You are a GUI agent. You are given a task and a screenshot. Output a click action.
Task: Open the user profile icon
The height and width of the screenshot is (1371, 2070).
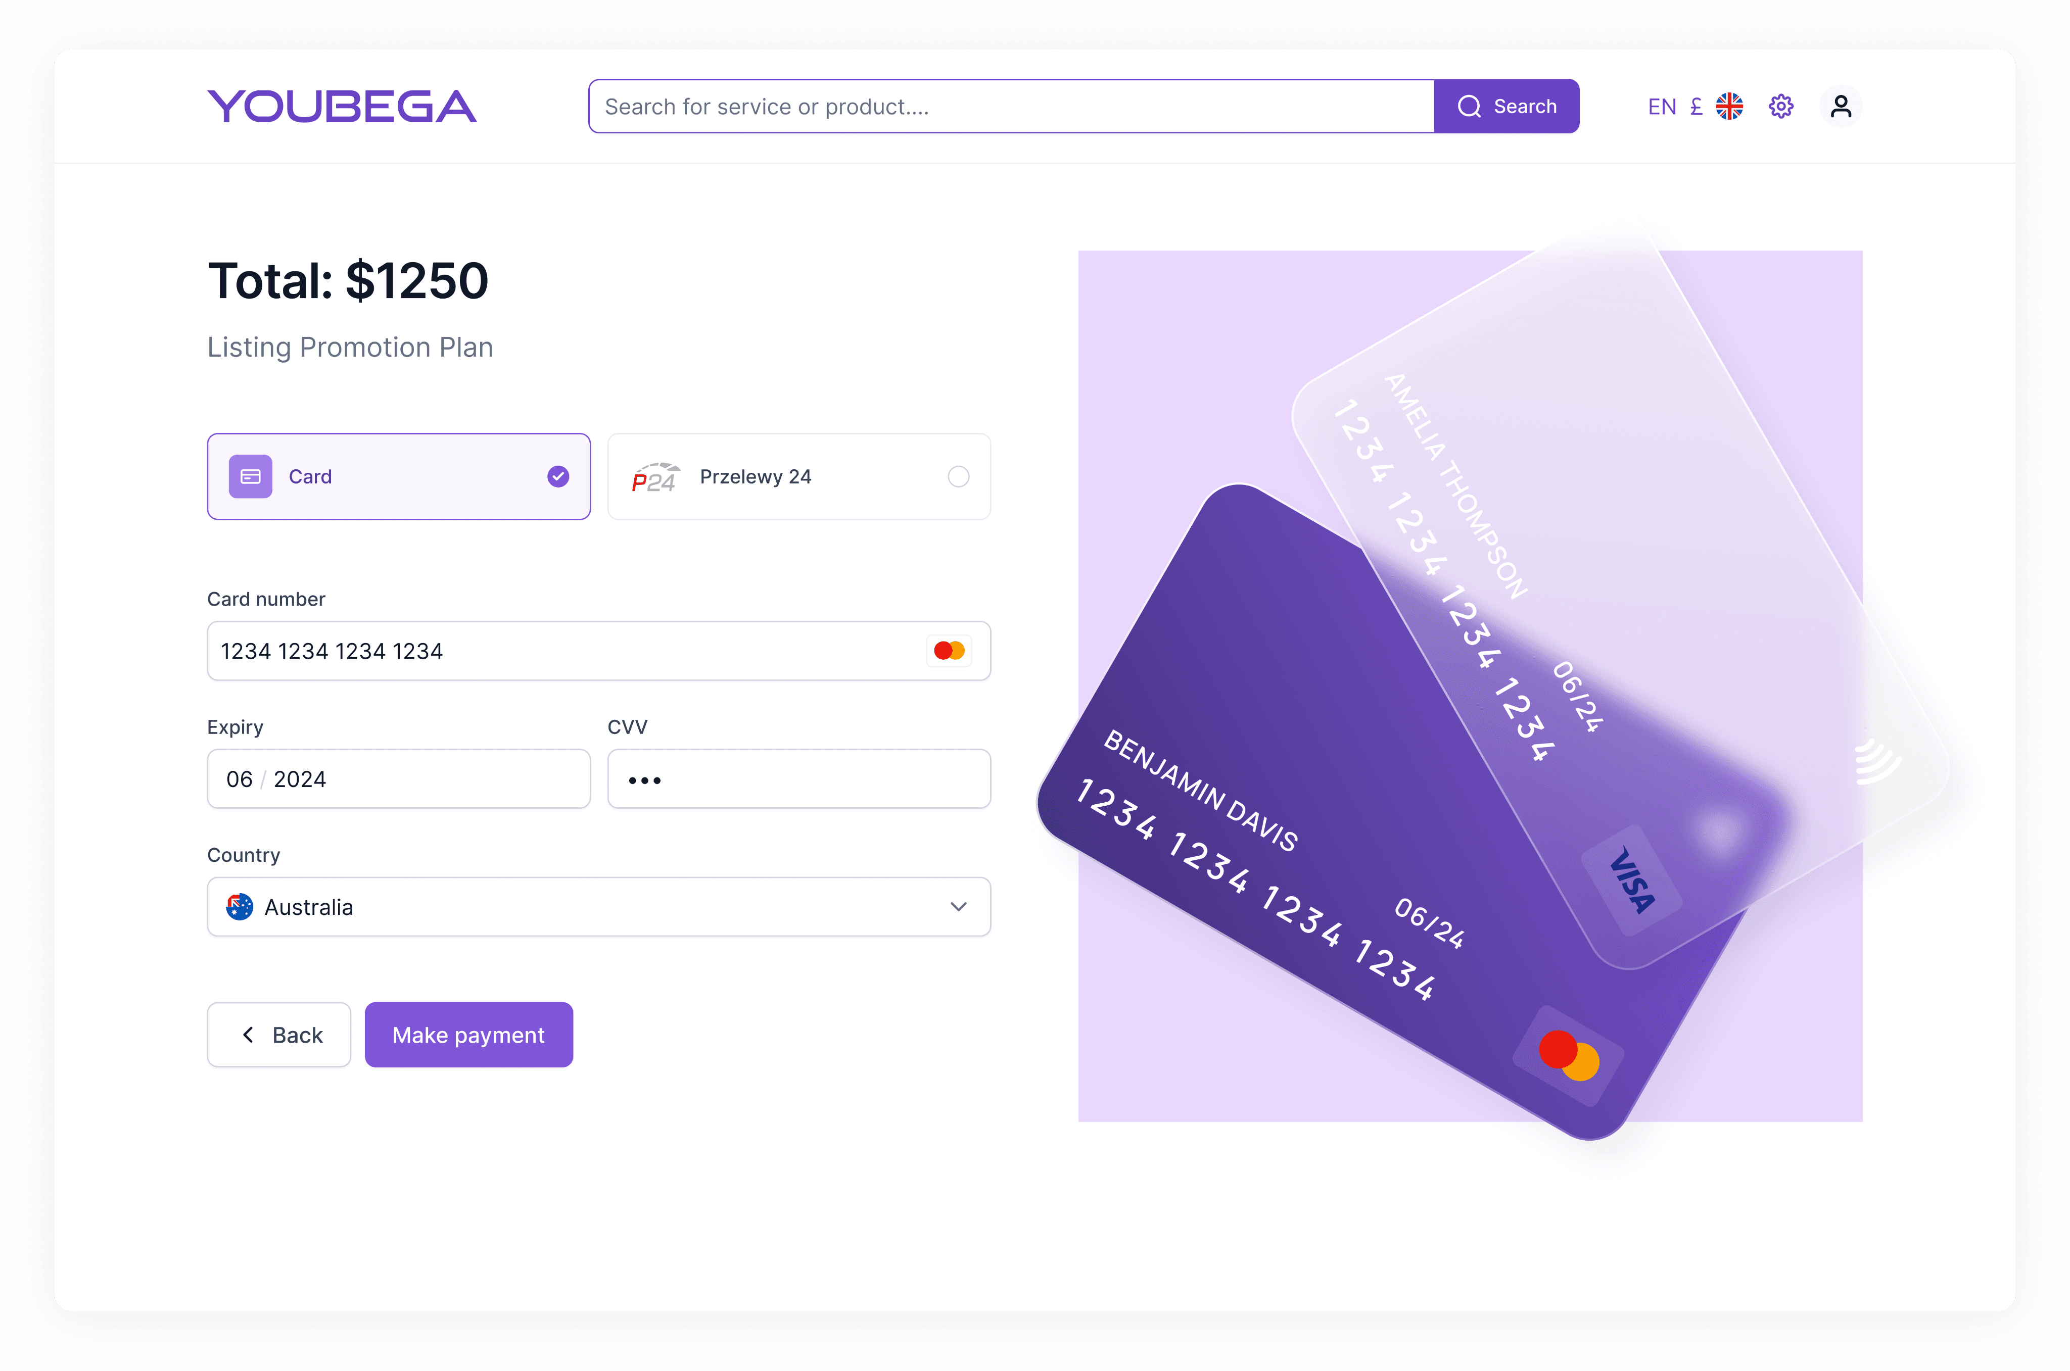click(x=1841, y=107)
